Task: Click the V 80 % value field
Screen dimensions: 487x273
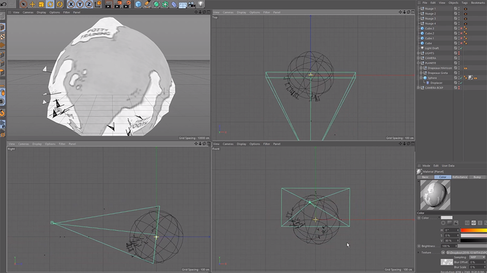Action: pos(451,241)
